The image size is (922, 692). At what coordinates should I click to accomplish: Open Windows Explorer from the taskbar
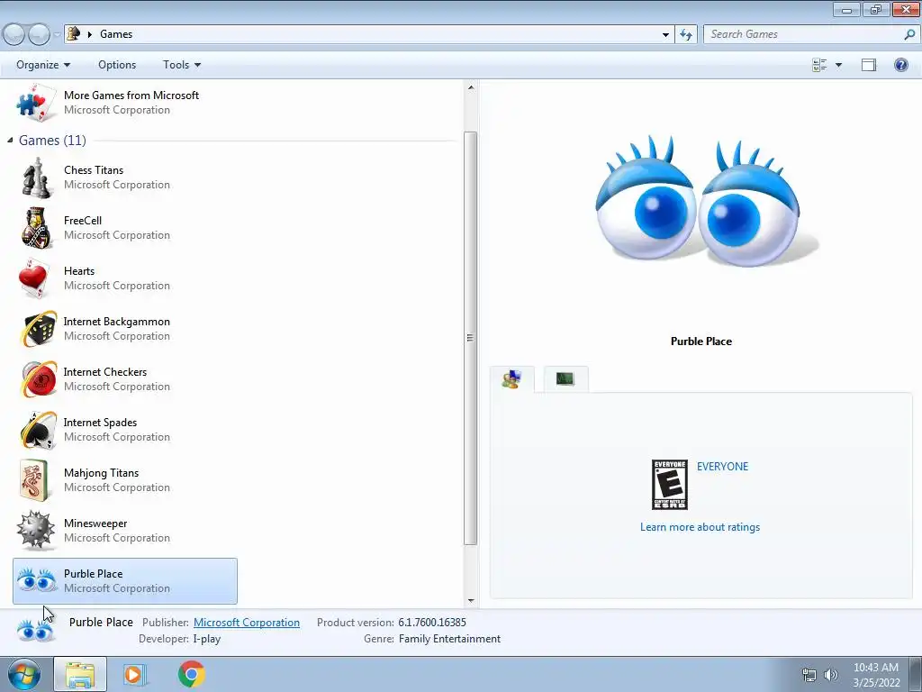pyautogui.click(x=80, y=674)
